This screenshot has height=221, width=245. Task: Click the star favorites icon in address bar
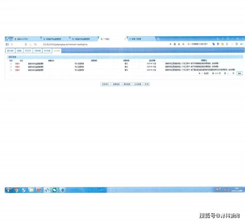[183, 44]
